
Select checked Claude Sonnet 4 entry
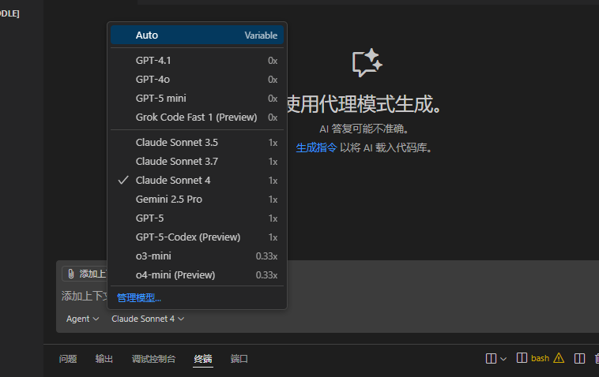[x=197, y=181]
